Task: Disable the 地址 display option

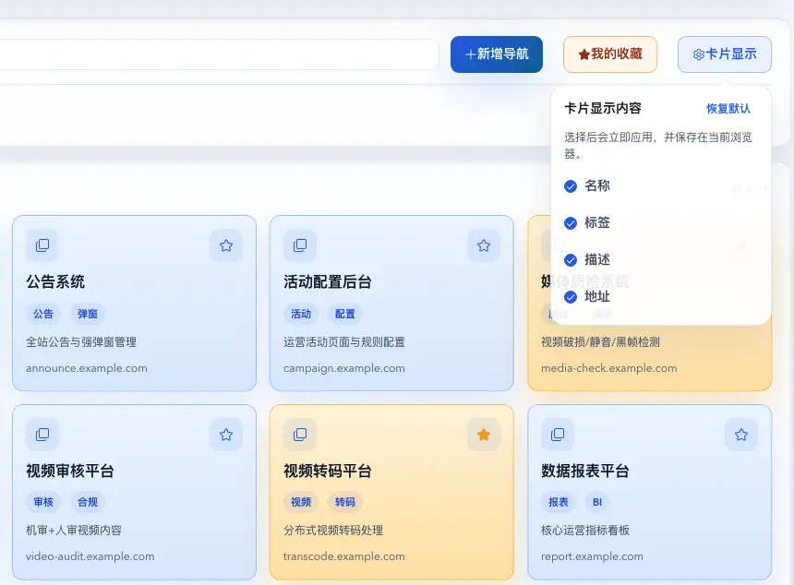Action: click(x=571, y=297)
